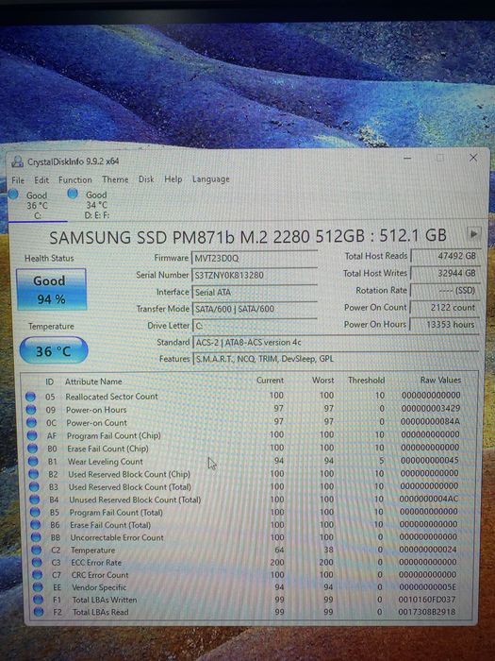Click Power On Hours value 13353 hours
495x661 pixels.
(x=445, y=325)
